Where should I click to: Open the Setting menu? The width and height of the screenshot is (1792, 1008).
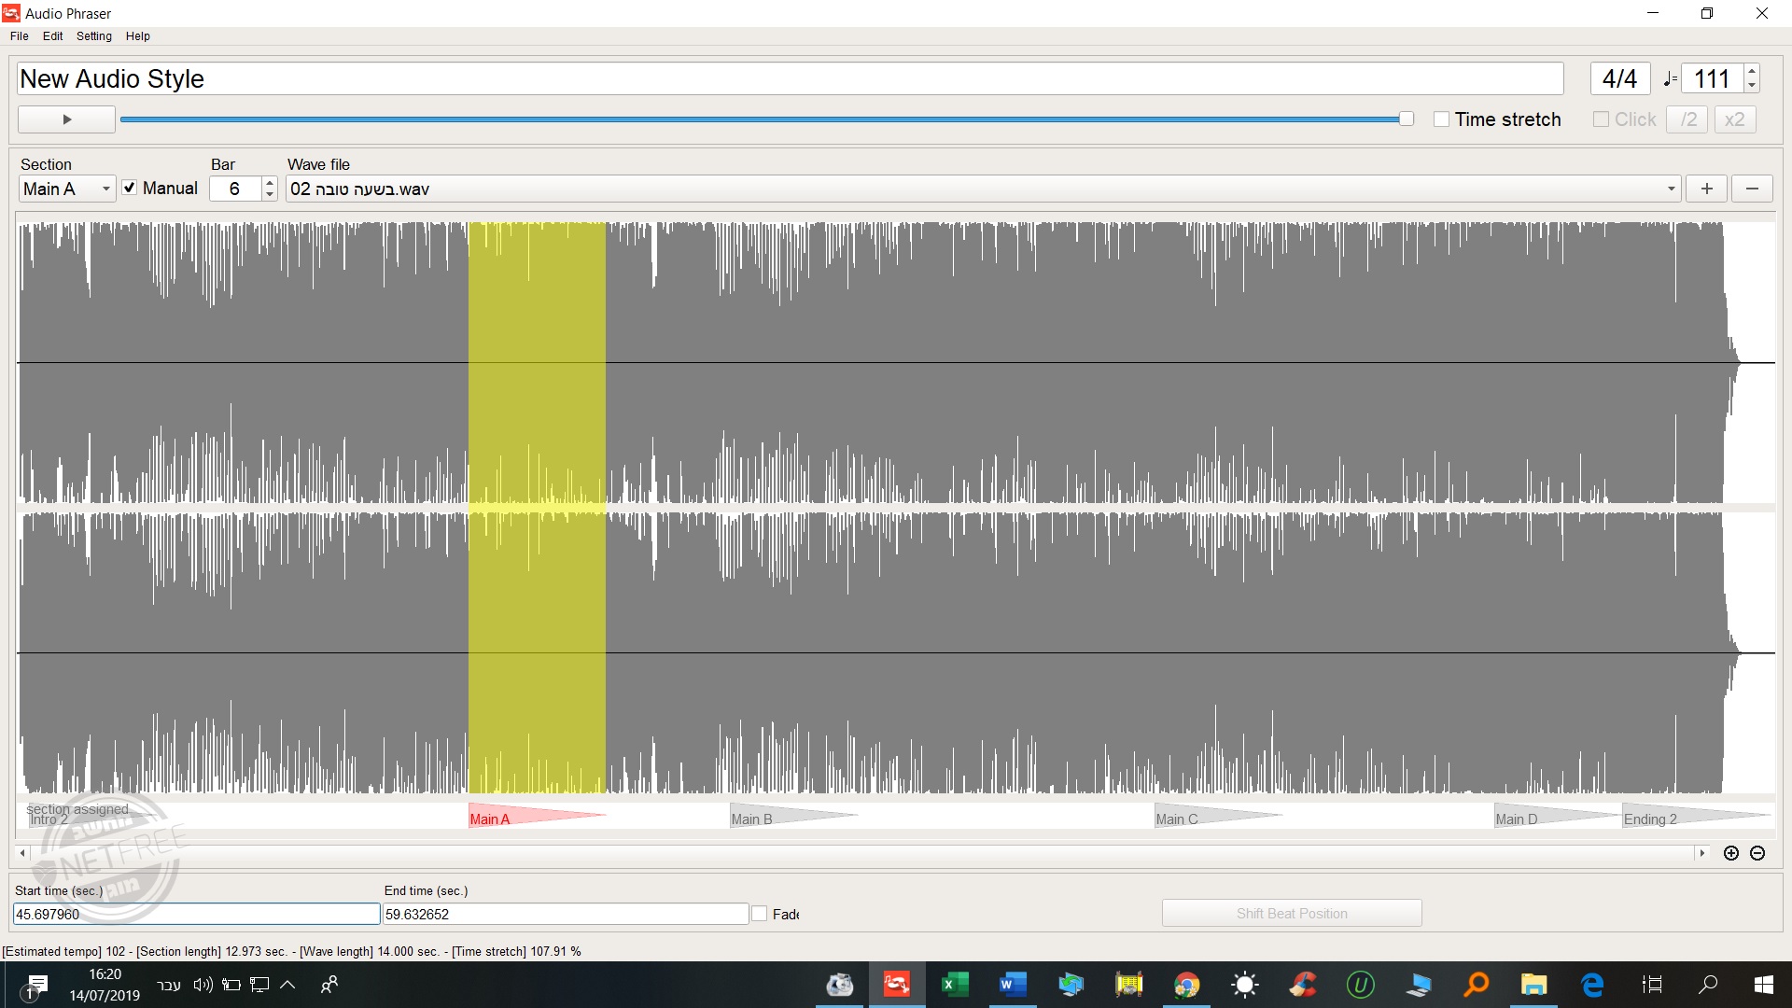pyautogui.click(x=93, y=35)
